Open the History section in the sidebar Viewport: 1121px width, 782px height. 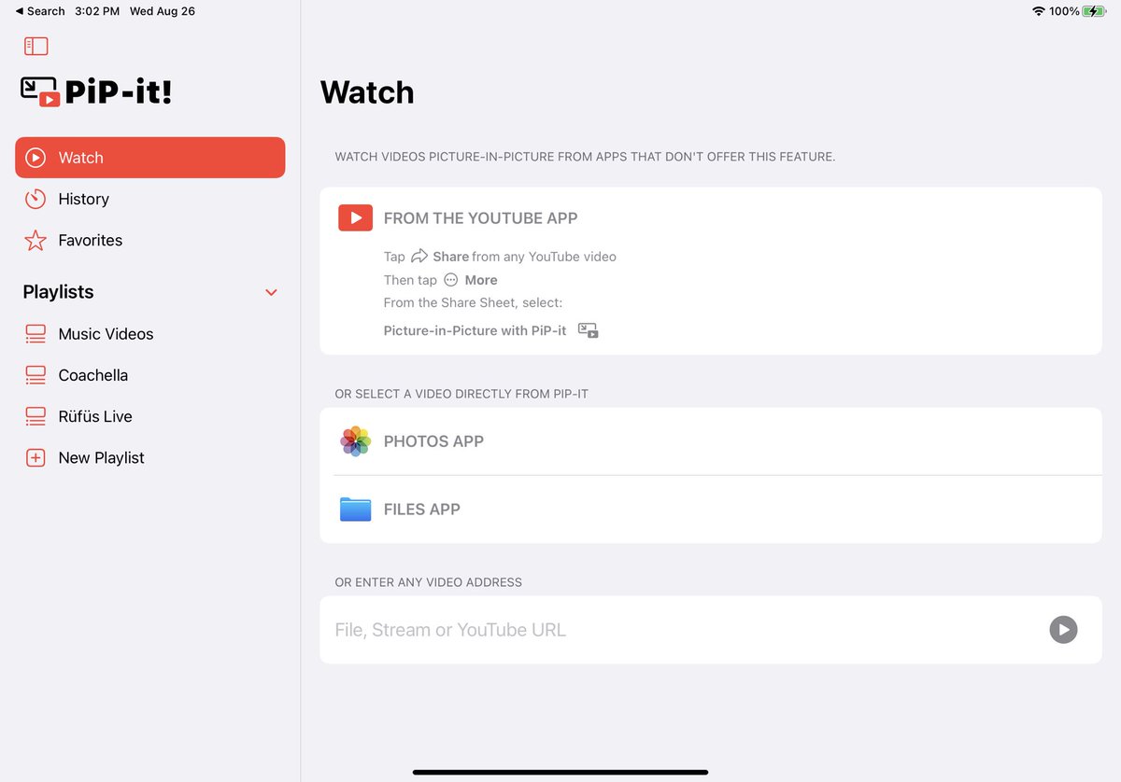(x=84, y=199)
